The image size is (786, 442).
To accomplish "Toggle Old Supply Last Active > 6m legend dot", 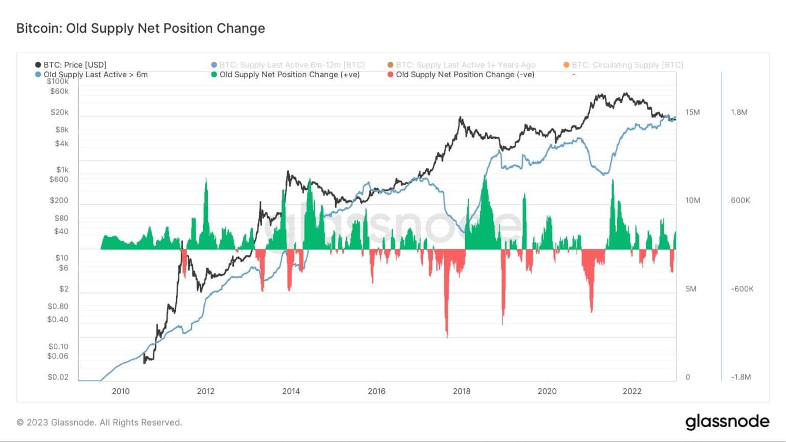I will (x=38, y=75).
